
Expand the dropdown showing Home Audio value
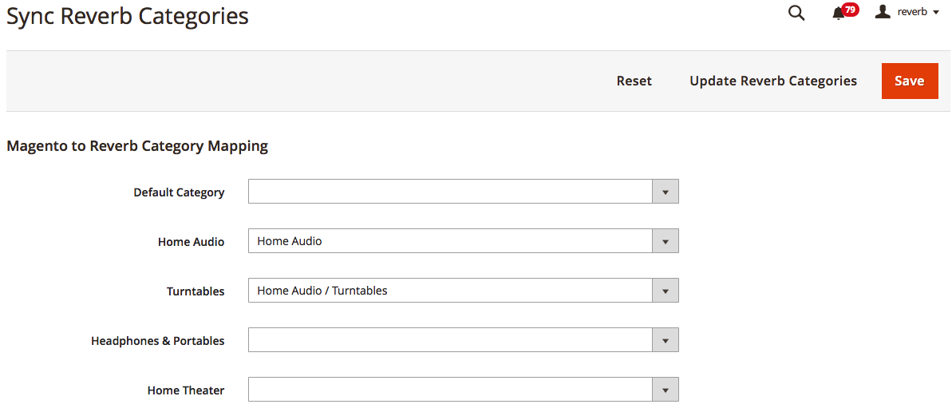665,241
